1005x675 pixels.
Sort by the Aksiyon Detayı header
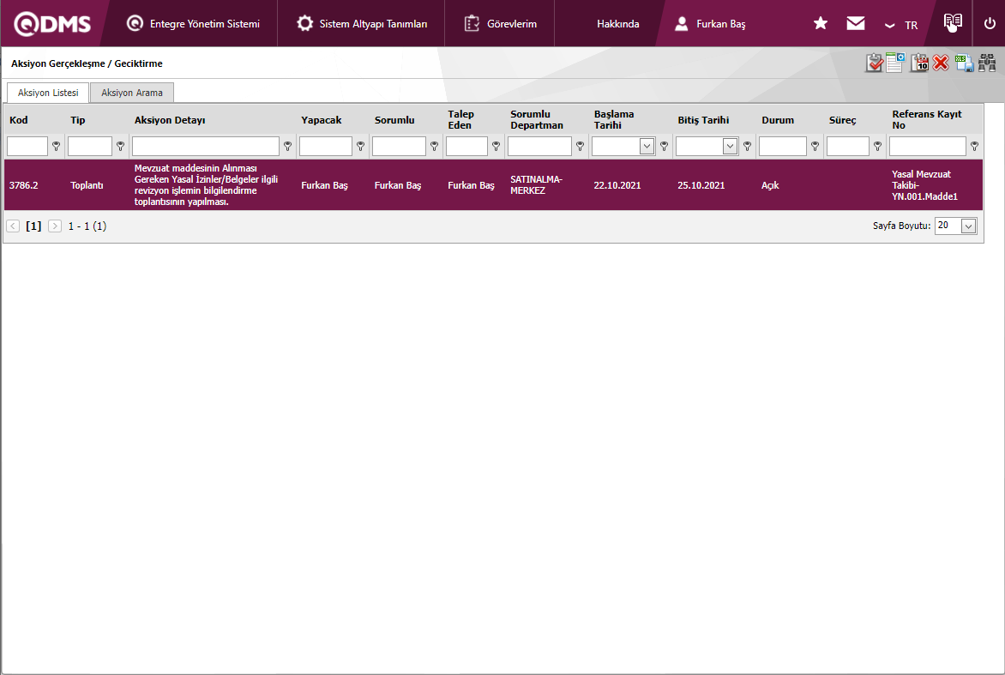point(170,120)
